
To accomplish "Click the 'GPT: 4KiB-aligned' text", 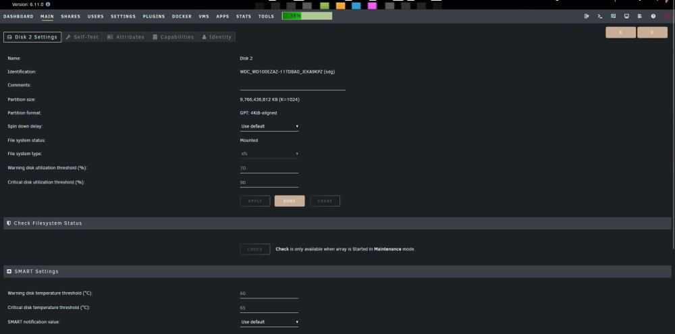I will pos(259,113).
